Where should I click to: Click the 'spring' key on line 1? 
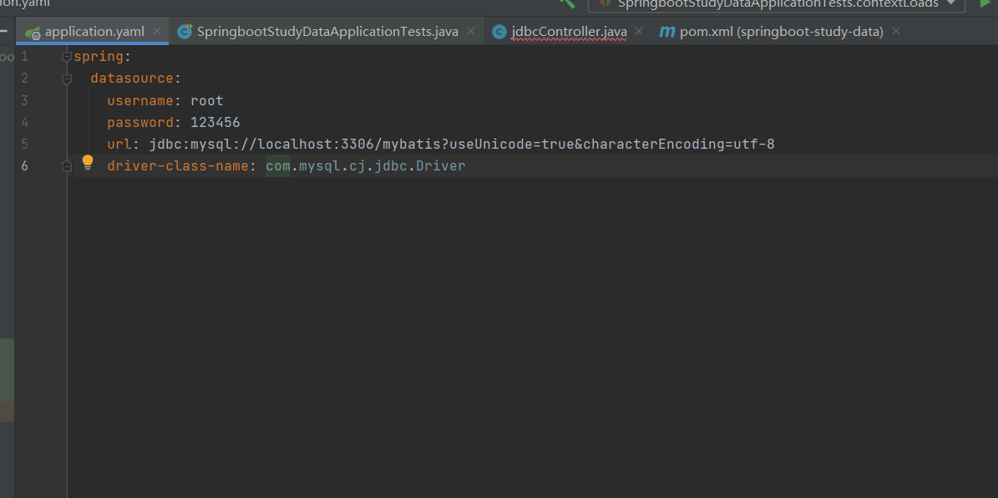pyautogui.click(x=99, y=57)
